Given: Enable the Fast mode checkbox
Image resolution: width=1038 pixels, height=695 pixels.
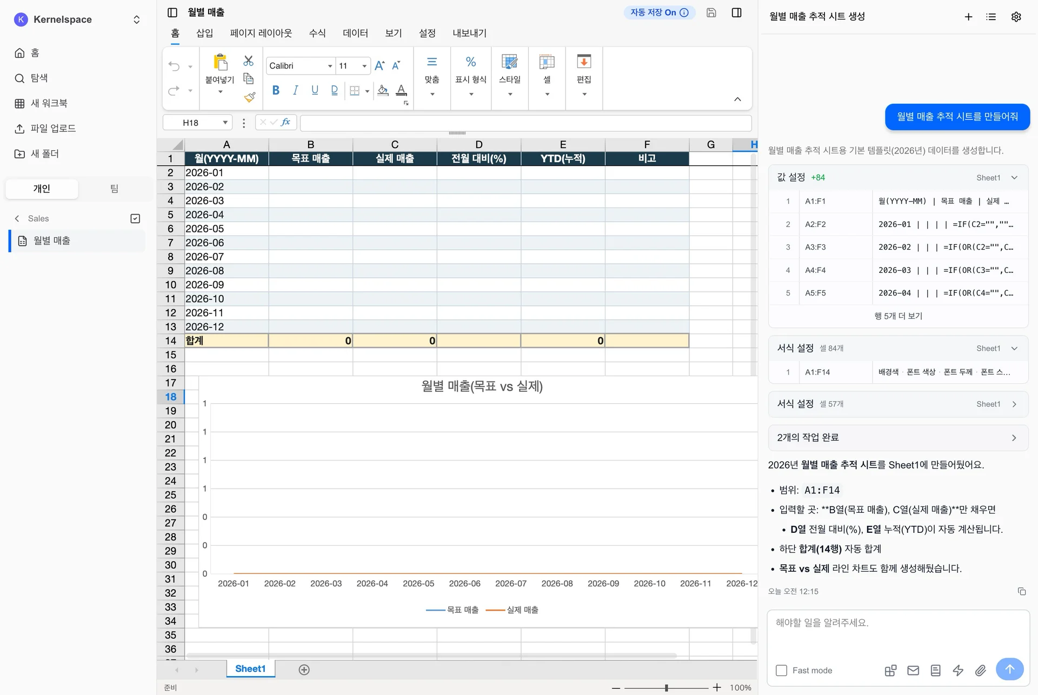Looking at the screenshot, I should pos(781,670).
